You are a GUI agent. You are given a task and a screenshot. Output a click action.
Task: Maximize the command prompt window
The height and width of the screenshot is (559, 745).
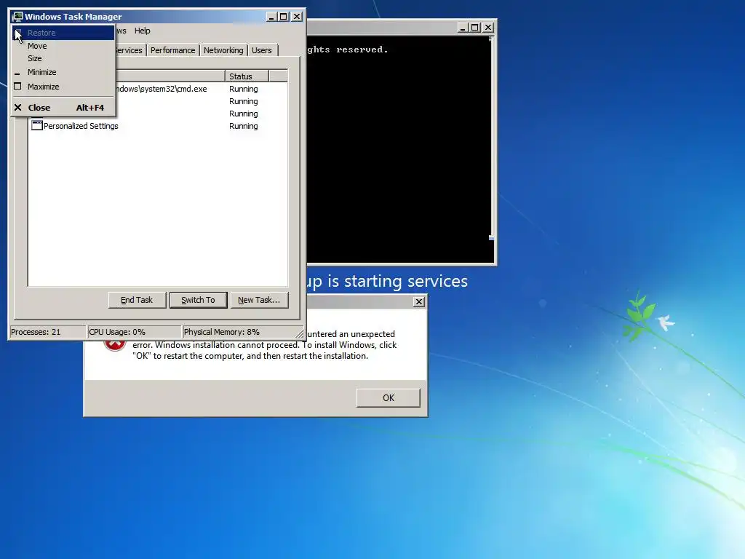tap(474, 28)
